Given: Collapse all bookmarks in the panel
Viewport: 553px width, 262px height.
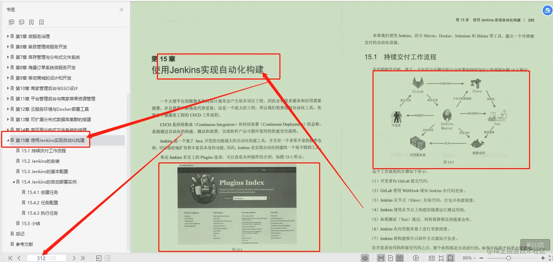Looking at the screenshot, I should click(22, 22).
